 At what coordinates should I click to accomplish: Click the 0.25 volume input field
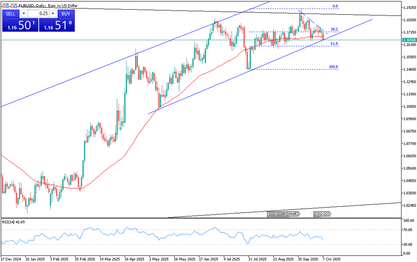click(x=38, y=14)
